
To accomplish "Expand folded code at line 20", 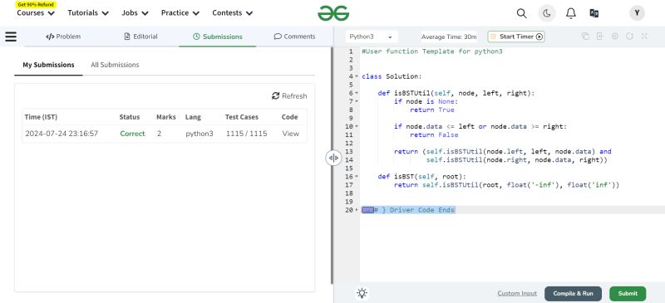I will tap(357, 210).
